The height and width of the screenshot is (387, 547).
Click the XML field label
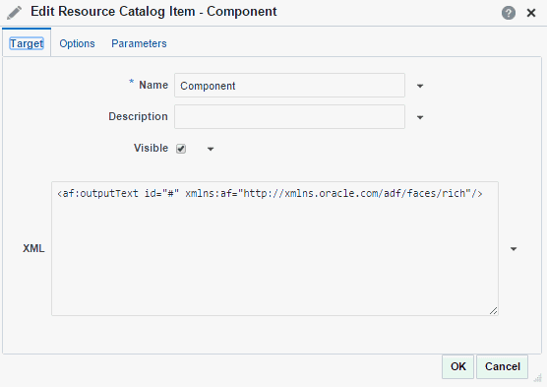point(33,248)
